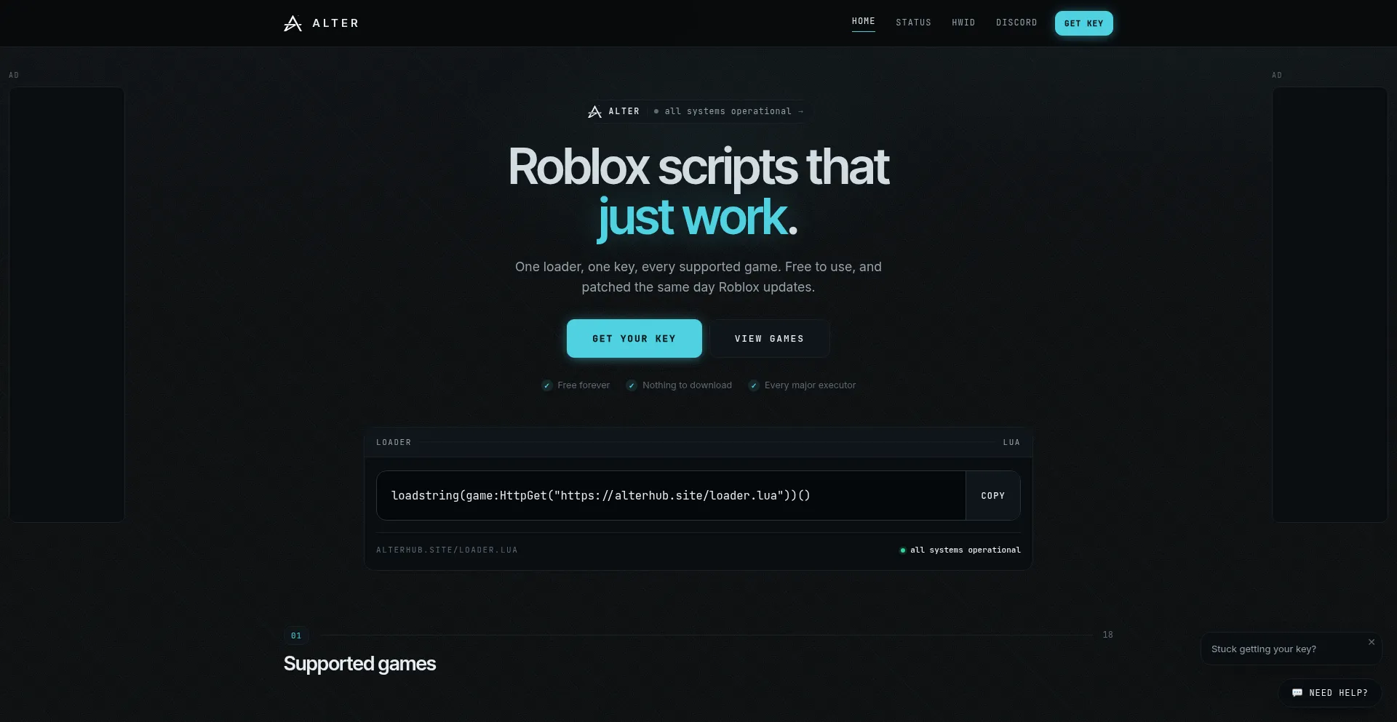Screen dimensions: 1397x722
Task: Click the Get Key header button
Action: pyautogui.click(x=1083, y=23)
